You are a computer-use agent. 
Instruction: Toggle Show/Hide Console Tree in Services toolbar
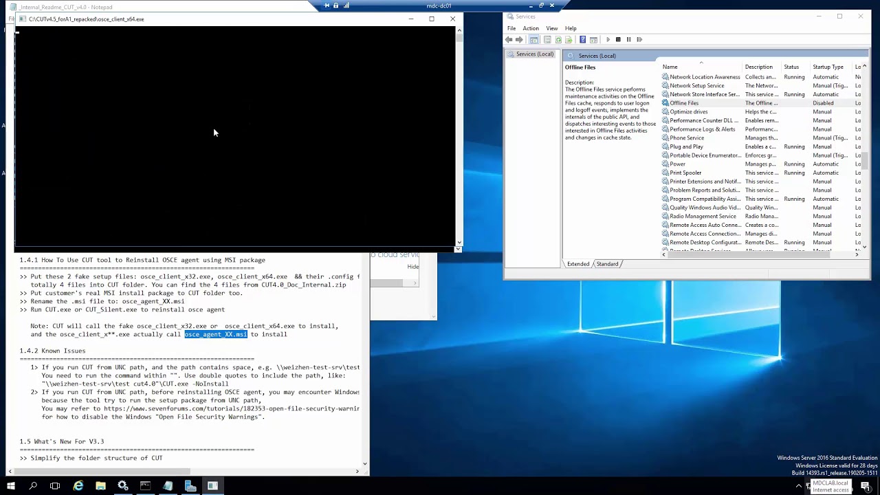coord(533,39)
